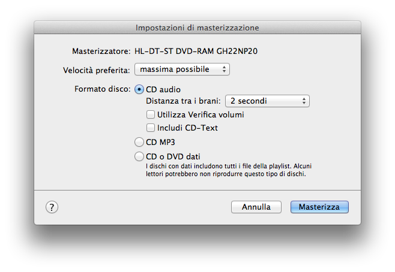Click the round question mark help button

coord(52,207)
